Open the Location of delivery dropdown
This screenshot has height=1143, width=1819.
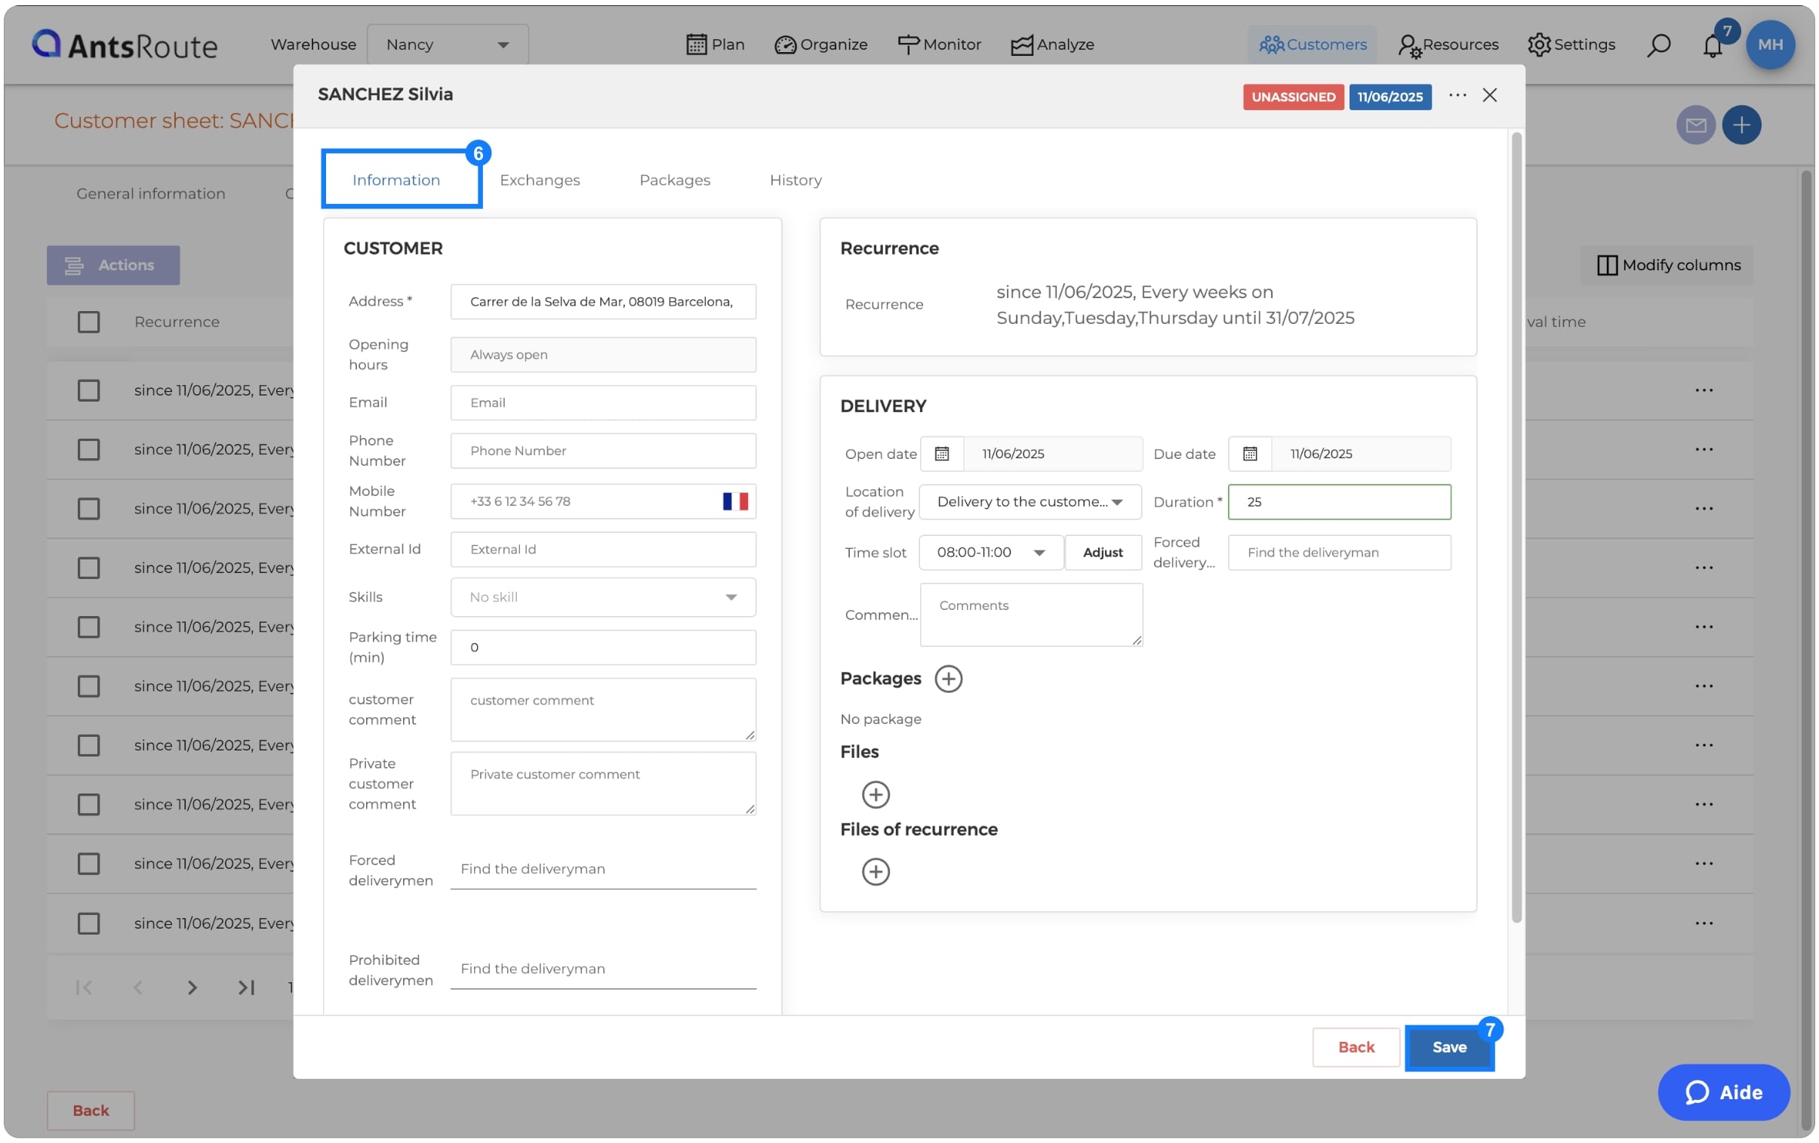click(x=1030, y=501)
